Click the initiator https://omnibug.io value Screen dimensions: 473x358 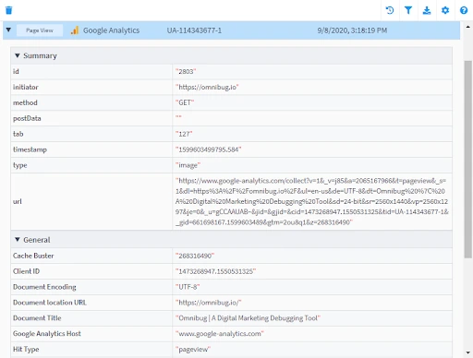point(207,87)
